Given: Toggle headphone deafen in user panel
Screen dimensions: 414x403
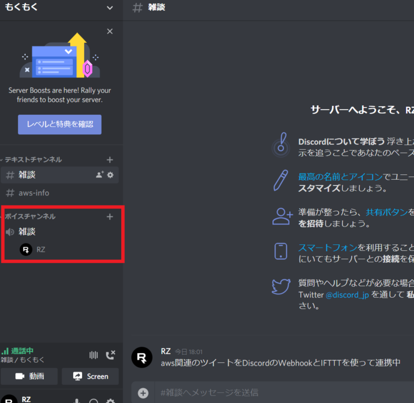Looking at the screenshot, I should pos(94,400).
